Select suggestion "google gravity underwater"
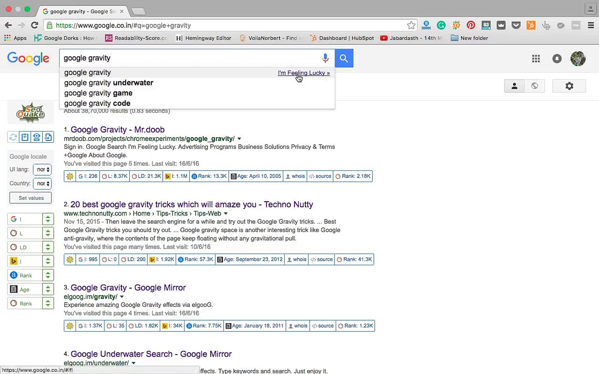This screenshot has height=374, width=599. (197, 83)
